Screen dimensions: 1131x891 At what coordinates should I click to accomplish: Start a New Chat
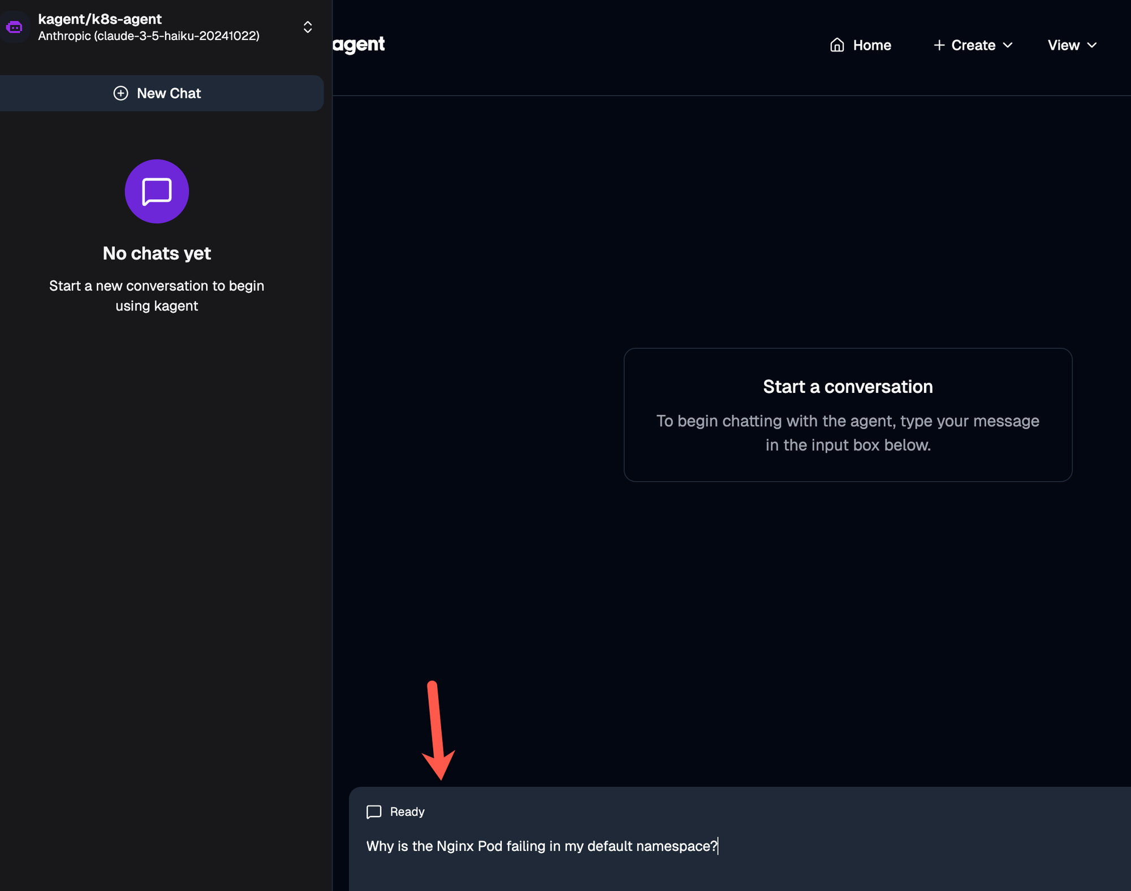(x=169, y=93)
